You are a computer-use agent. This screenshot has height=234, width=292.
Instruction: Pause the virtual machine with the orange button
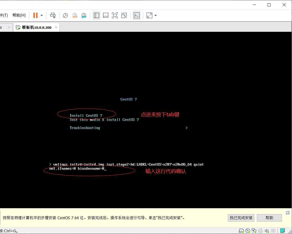click(35, 15)
